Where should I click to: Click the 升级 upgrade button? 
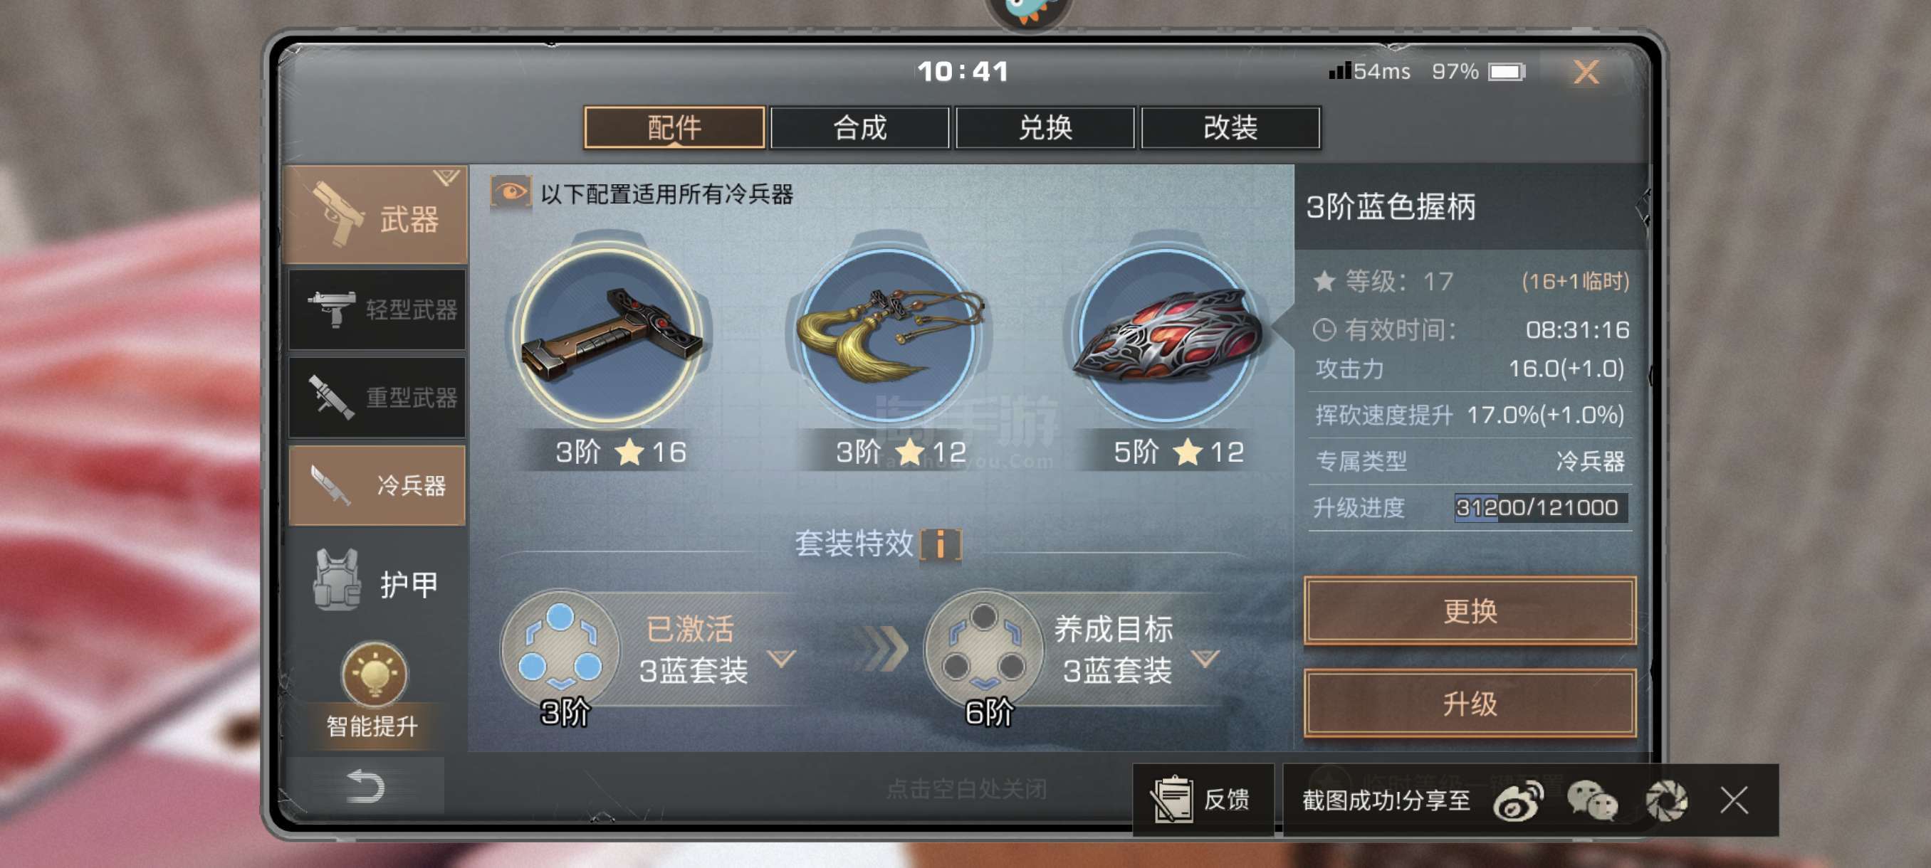pos(1469,703)
